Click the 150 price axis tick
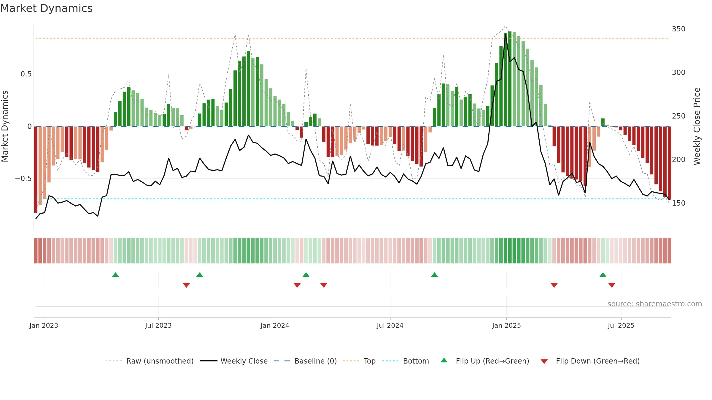The height and width of the screenshot is (400, 712). 679,203
